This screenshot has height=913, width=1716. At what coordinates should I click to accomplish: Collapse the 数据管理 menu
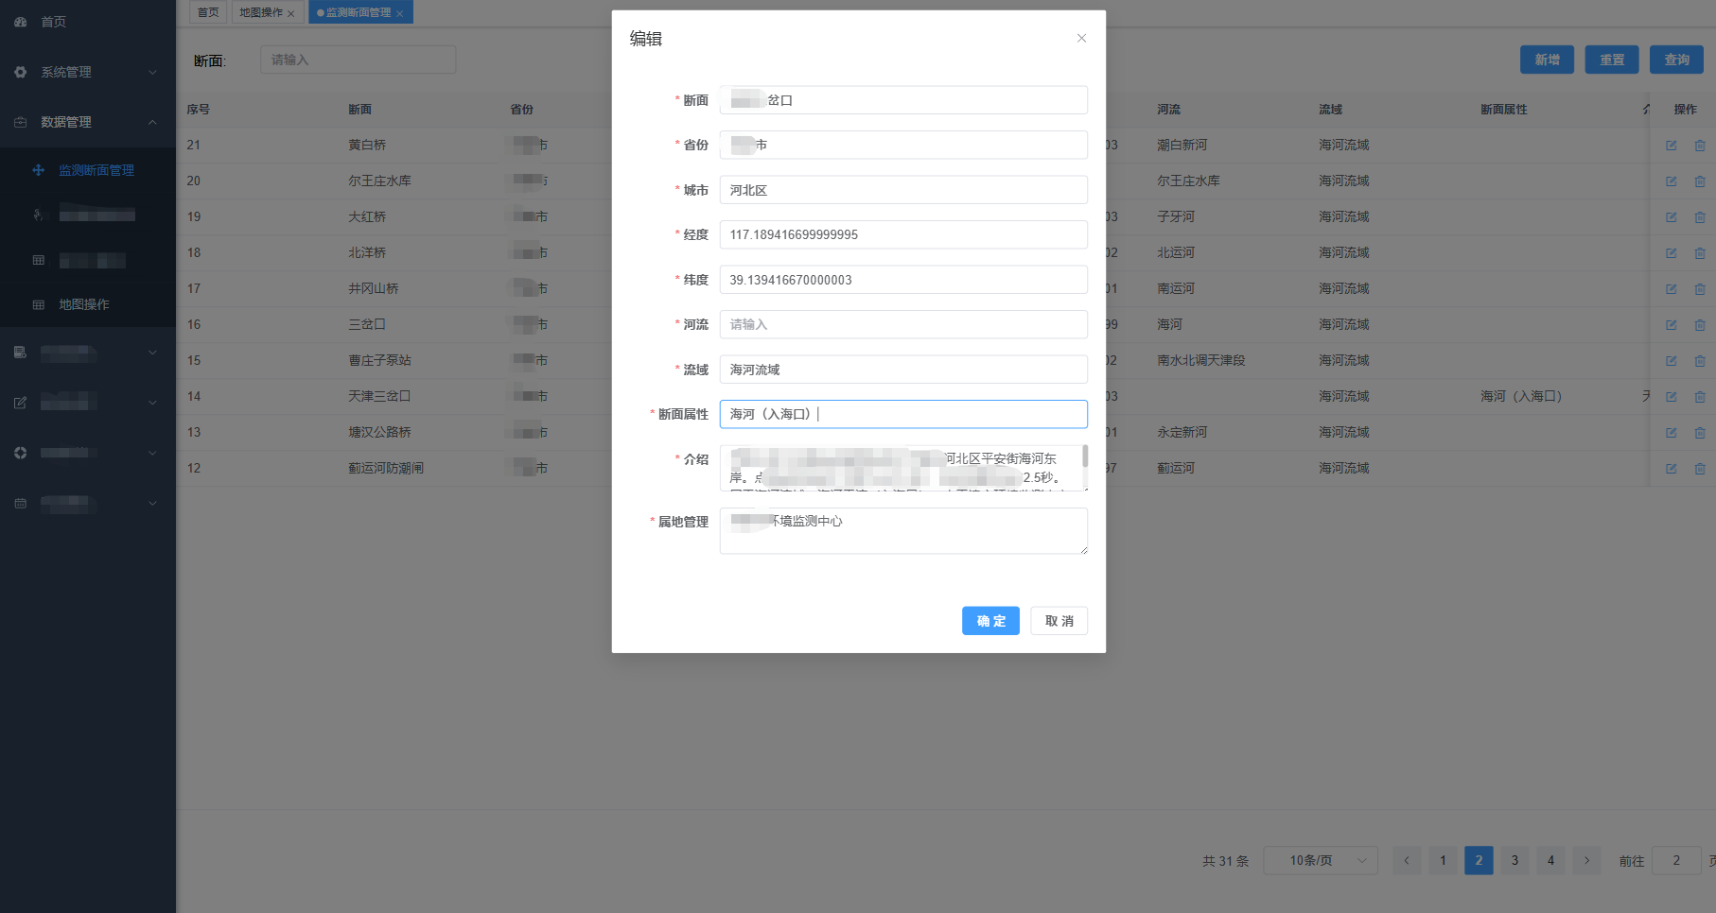(152, 122)
